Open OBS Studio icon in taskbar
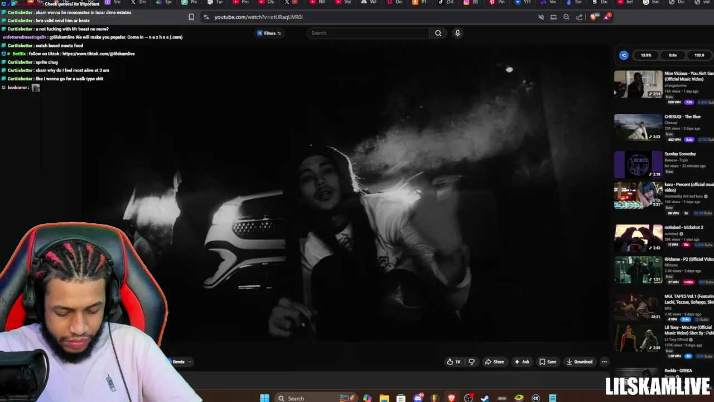 tap(469, 398)
